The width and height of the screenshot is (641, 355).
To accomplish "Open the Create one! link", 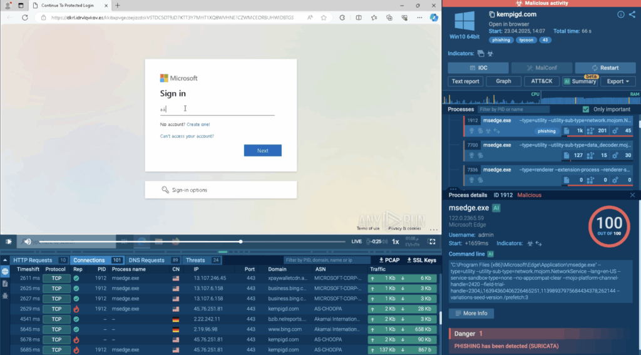I will 198,125.
